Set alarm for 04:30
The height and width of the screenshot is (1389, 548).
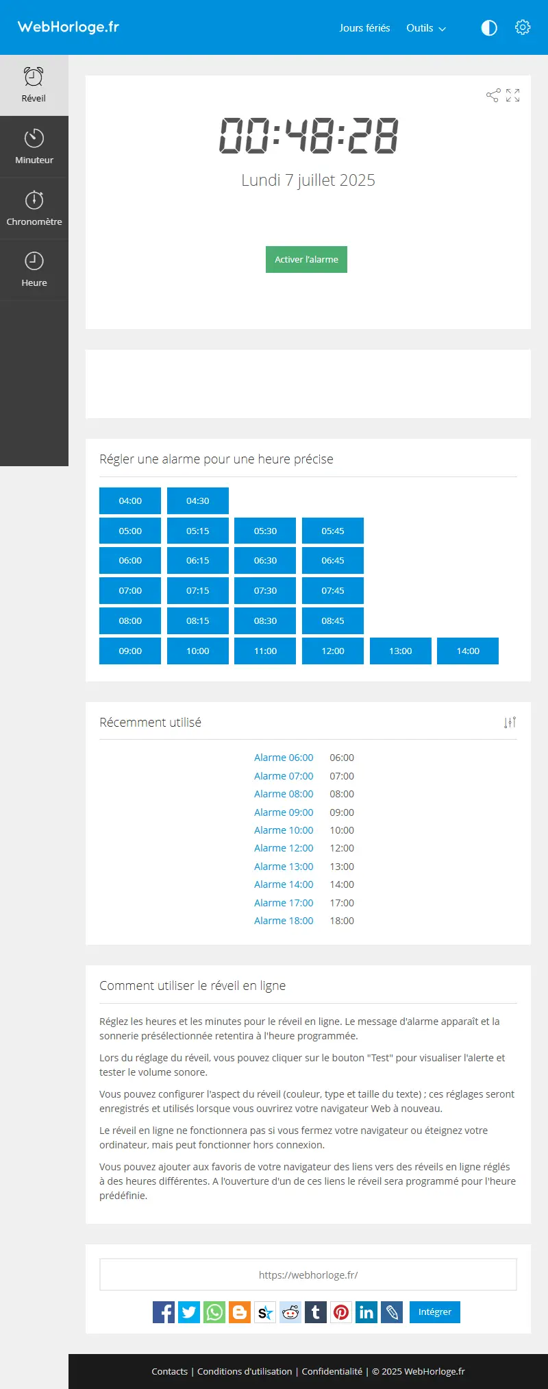click(x=198, y=500)
